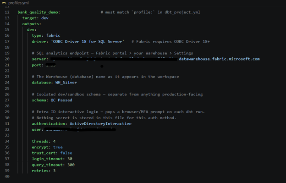Viewport: 286px width, 183px height.
Task: Click the Entra ID interactive login comment
Action: (118, 111)
